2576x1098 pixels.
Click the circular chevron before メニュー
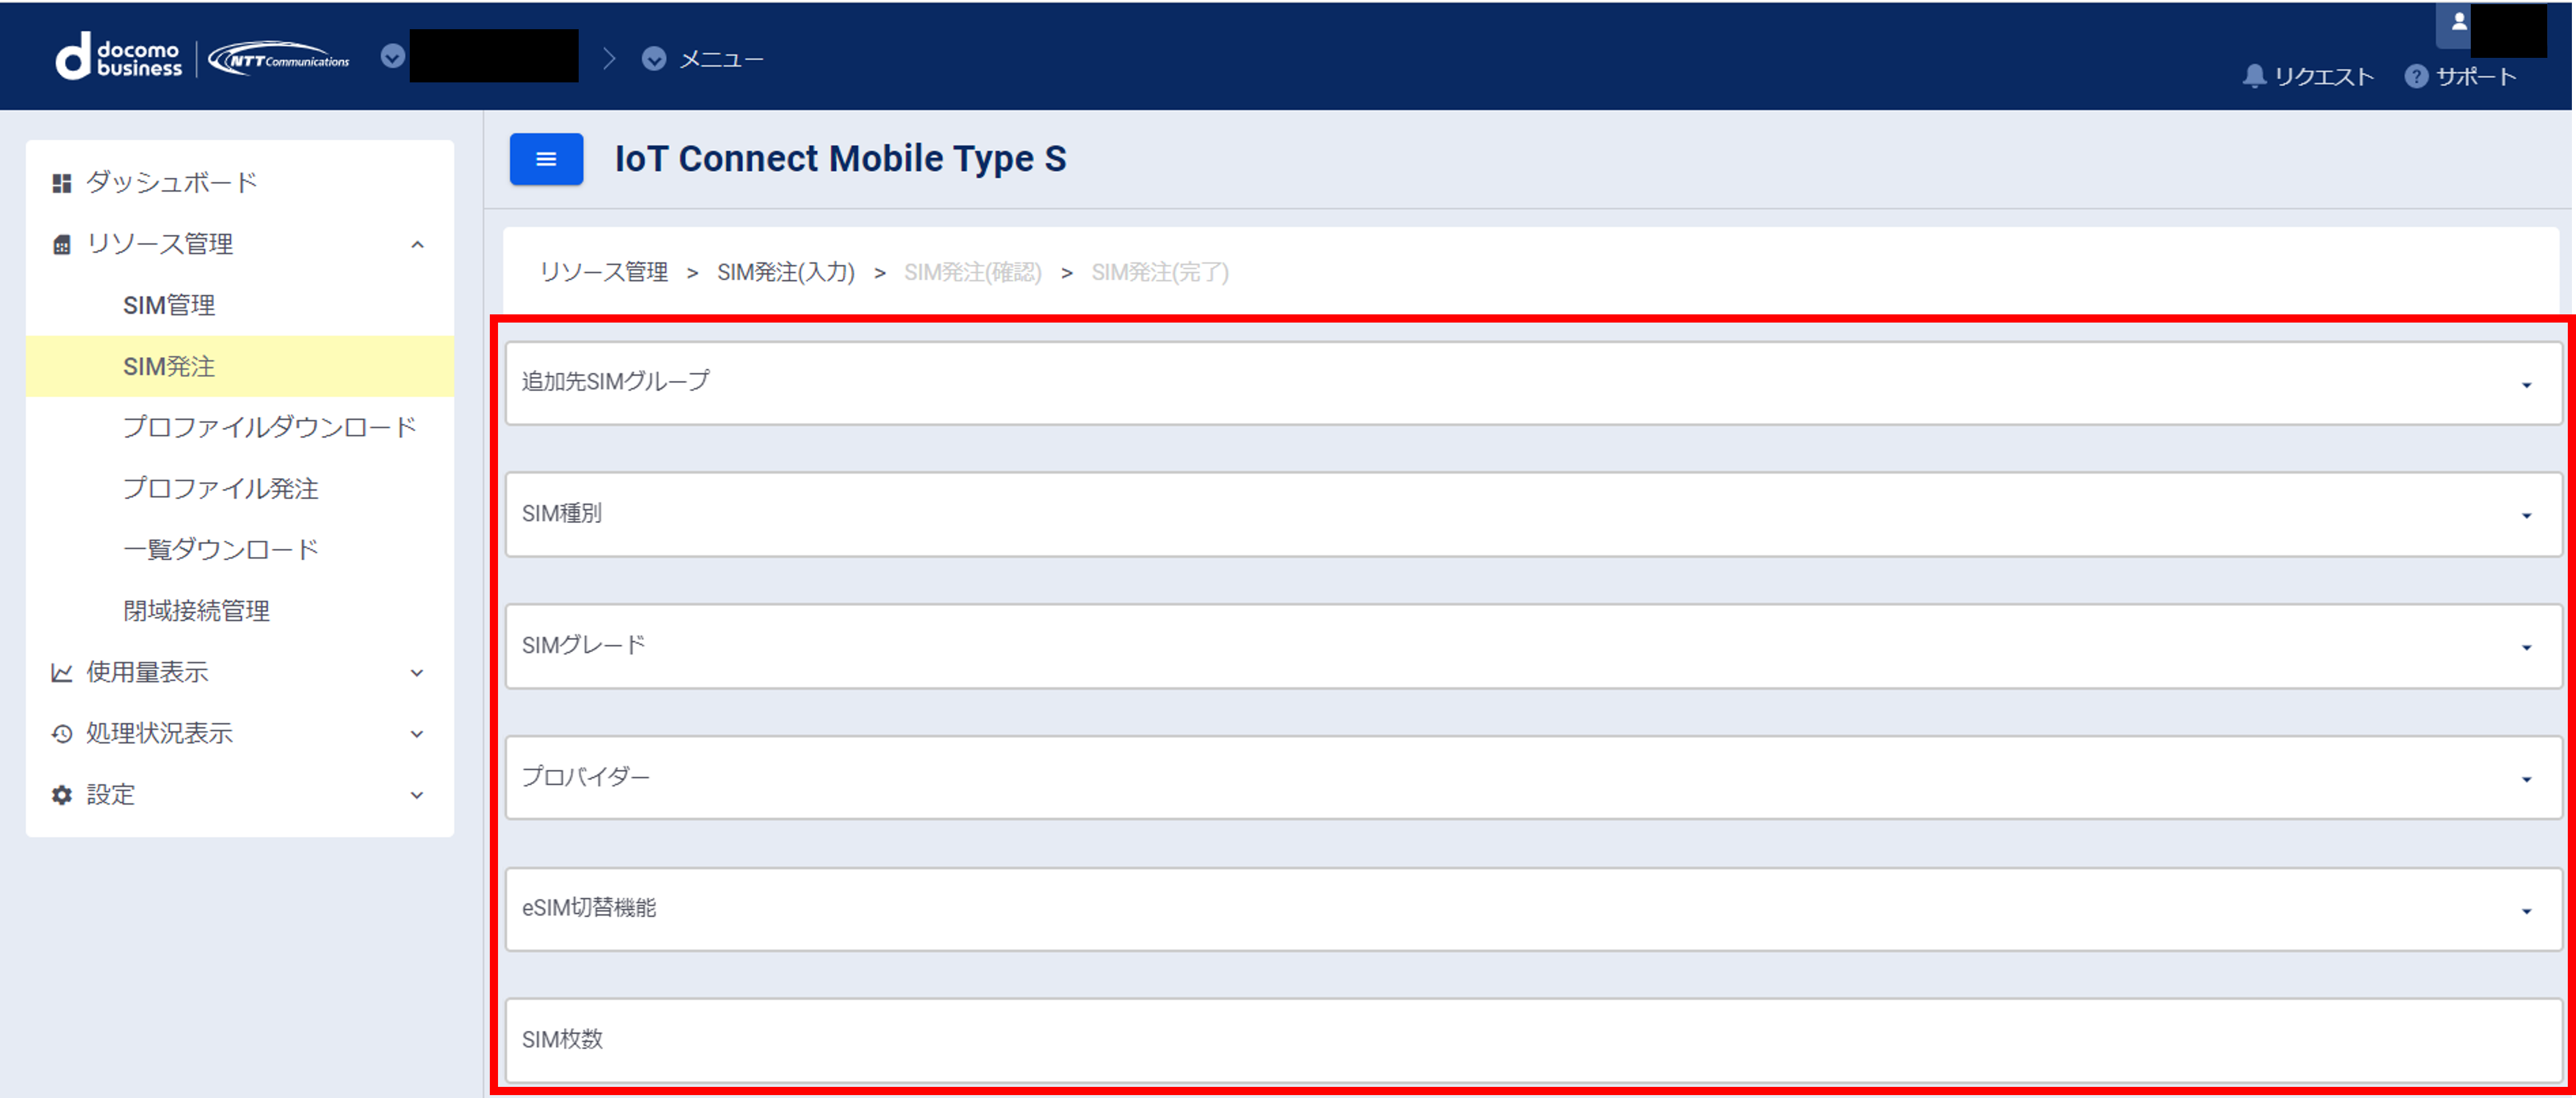pos(654,59)
